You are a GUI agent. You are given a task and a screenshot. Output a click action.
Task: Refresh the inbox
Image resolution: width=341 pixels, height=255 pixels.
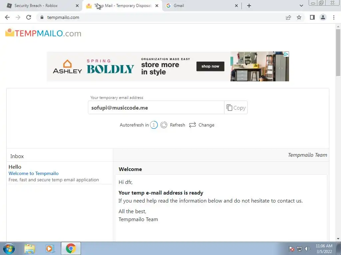point(173,125)
